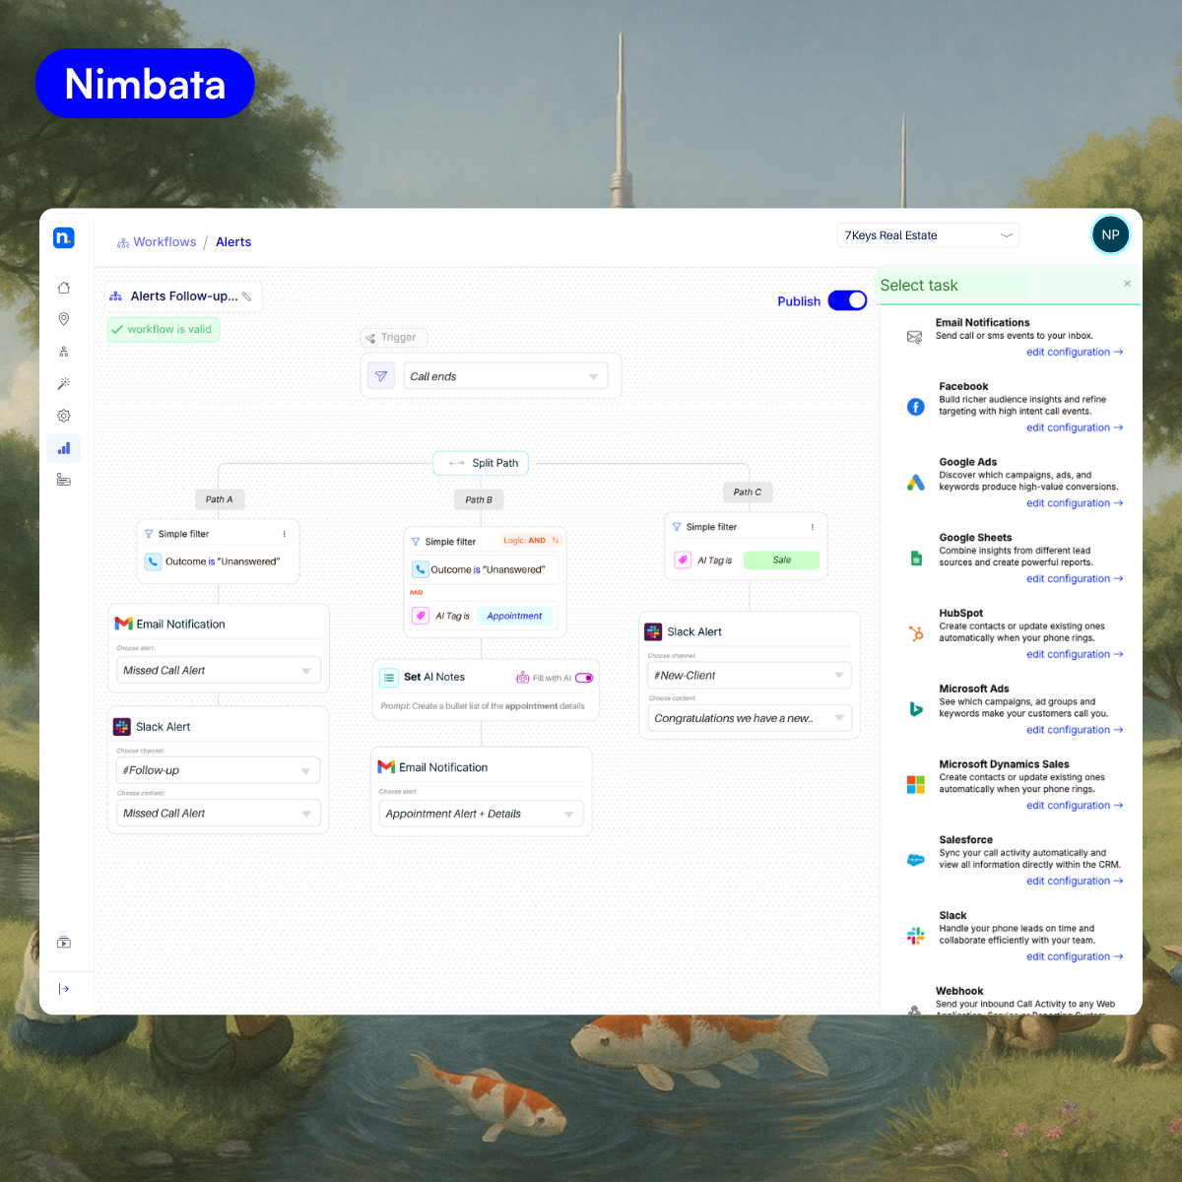Toggle the Publish switch

(x=847, y=300)
